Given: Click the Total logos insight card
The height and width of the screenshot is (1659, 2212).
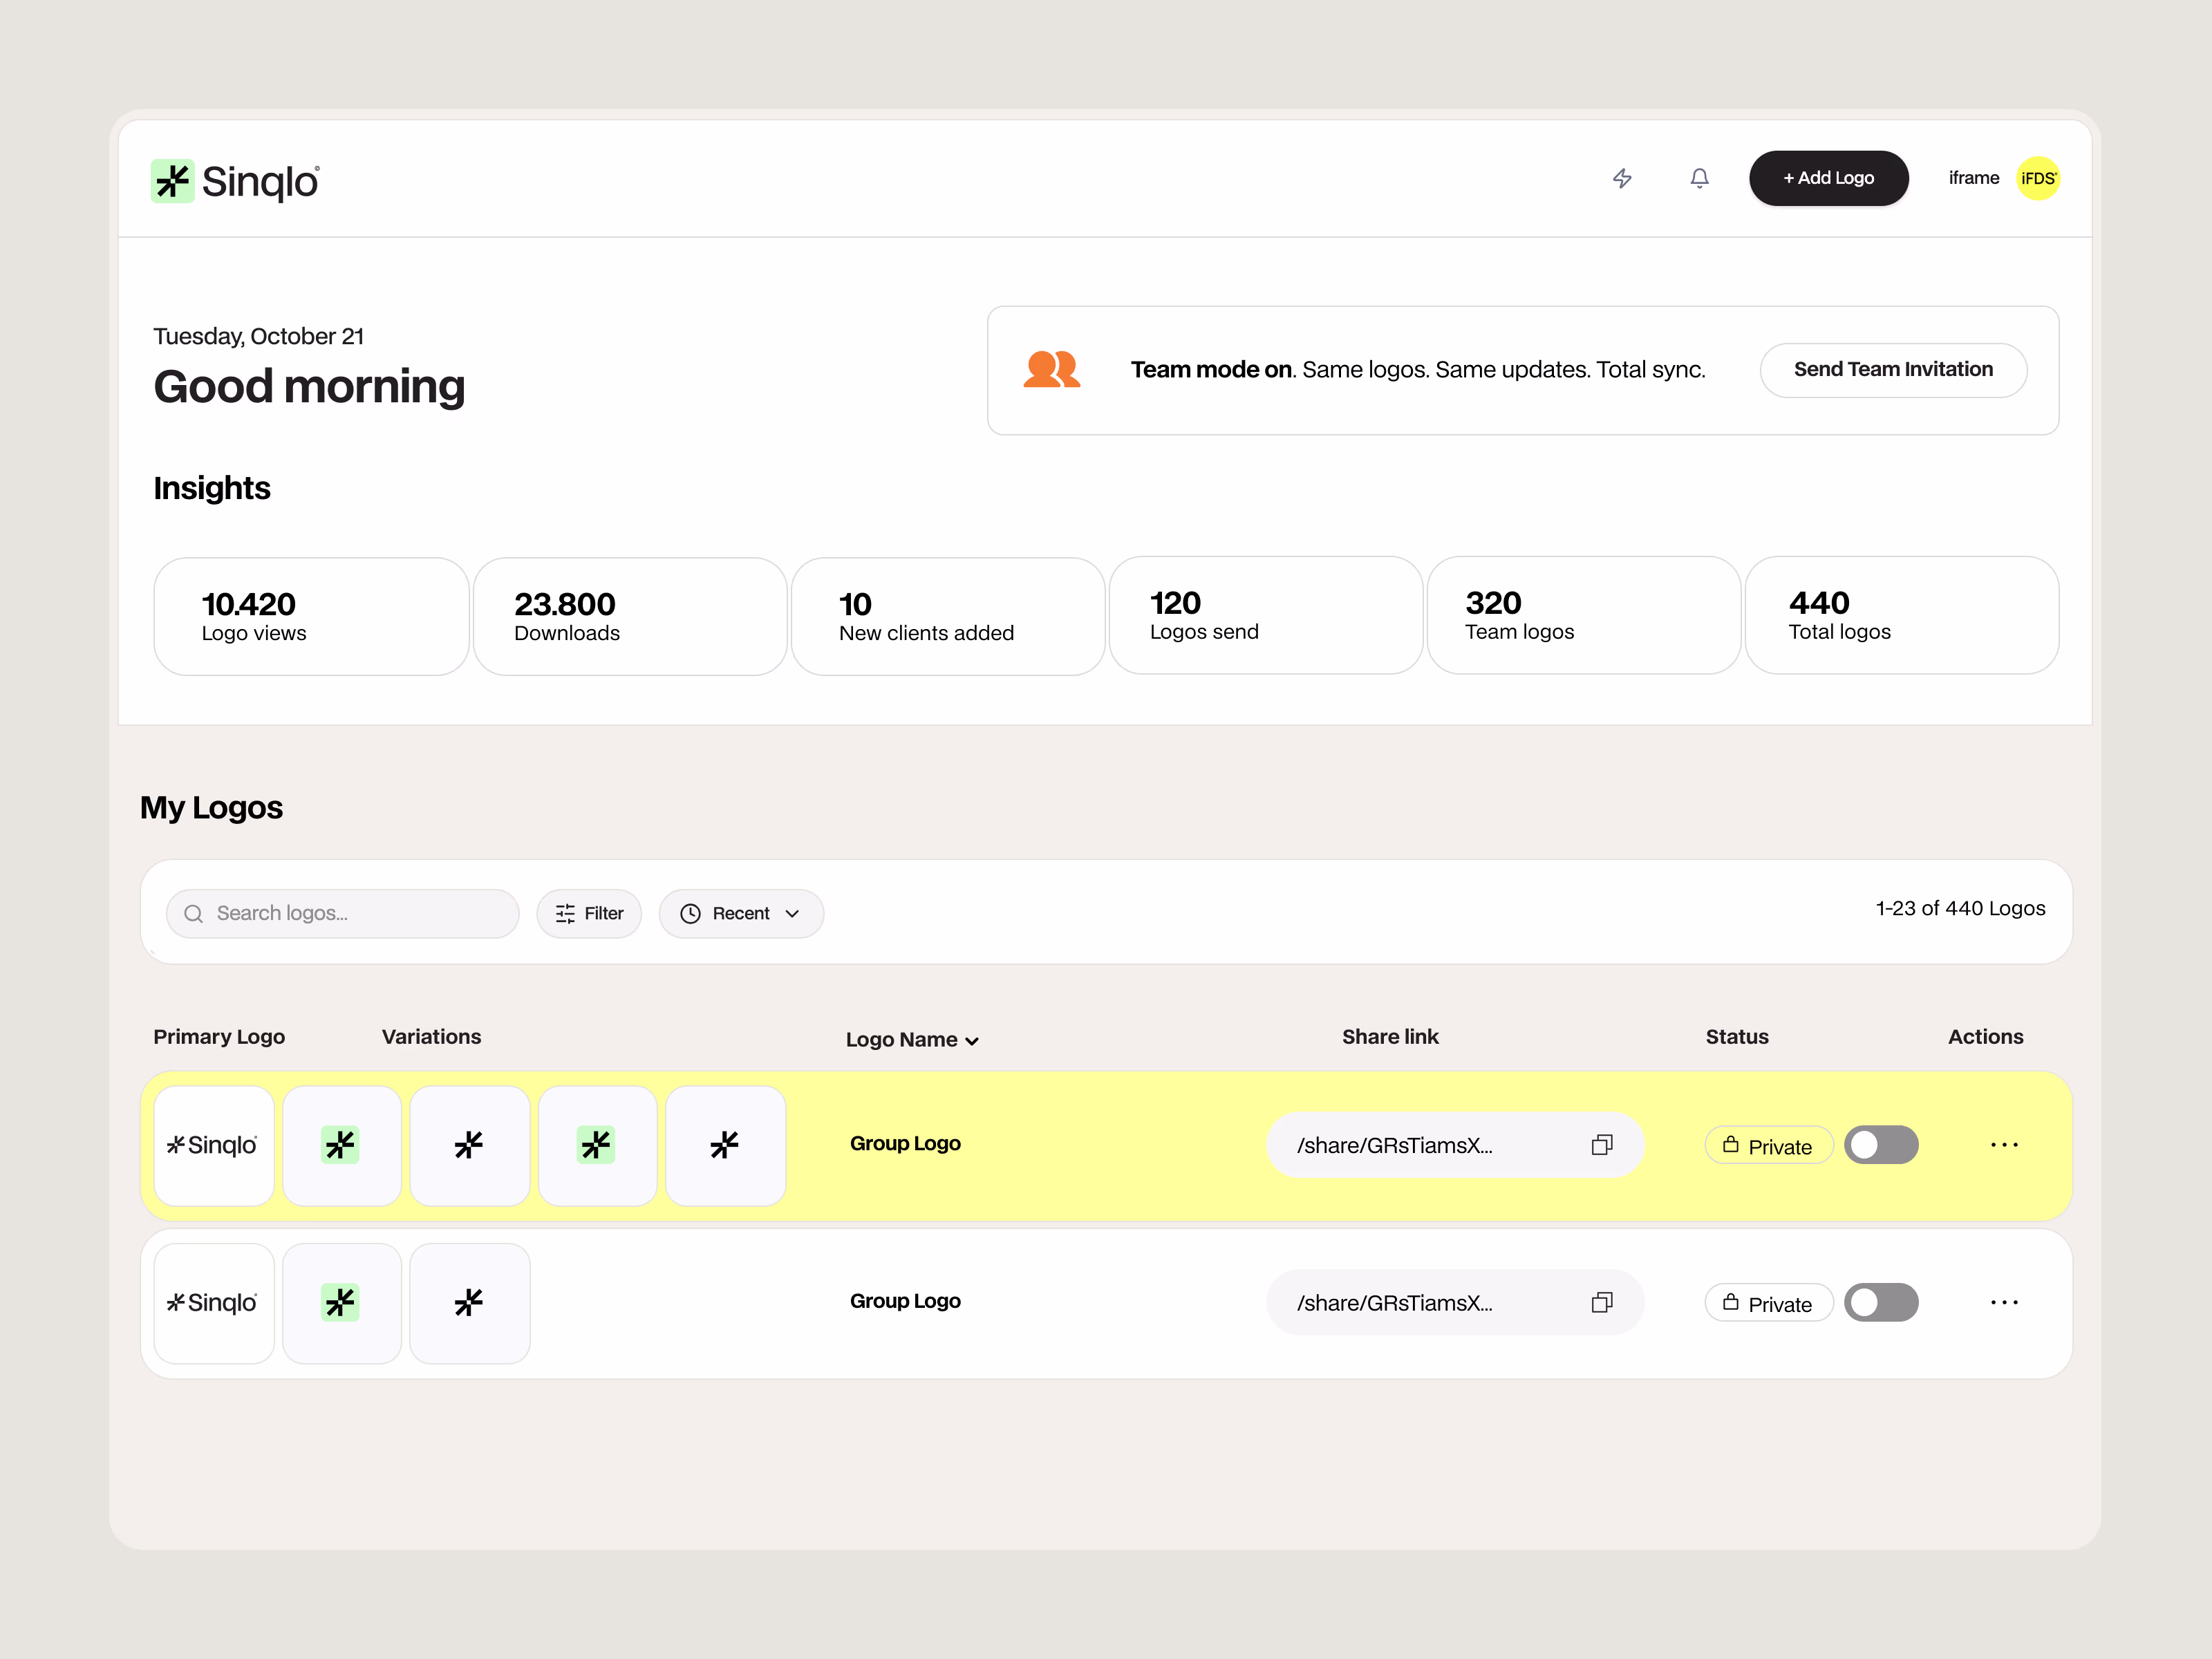Looking at the screenshot, I should [x=1901, y=615].
